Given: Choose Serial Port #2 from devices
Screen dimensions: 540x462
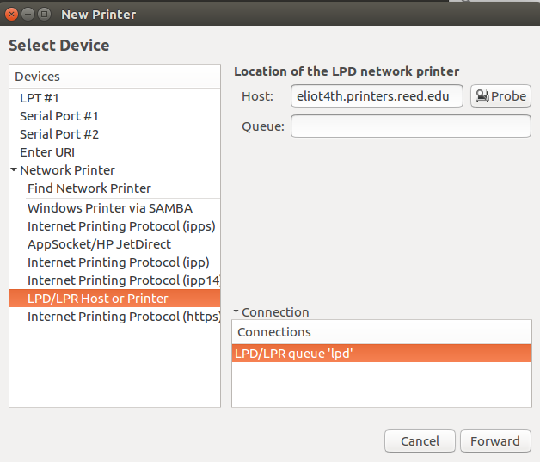Looking at the screenshot, I should click(x=59, y=134).
